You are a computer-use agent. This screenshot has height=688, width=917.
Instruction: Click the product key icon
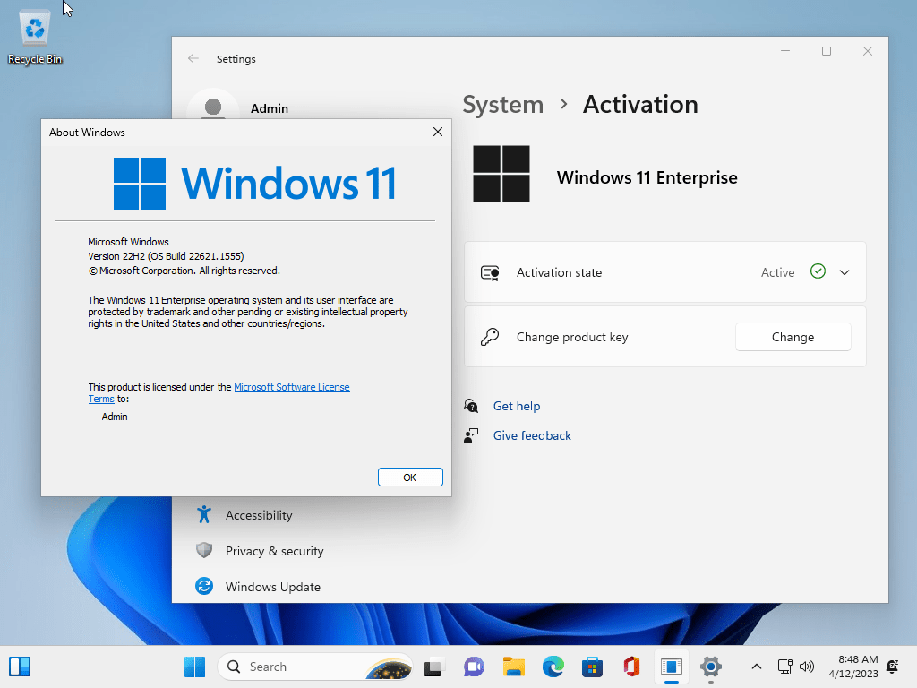coord(490,337)
